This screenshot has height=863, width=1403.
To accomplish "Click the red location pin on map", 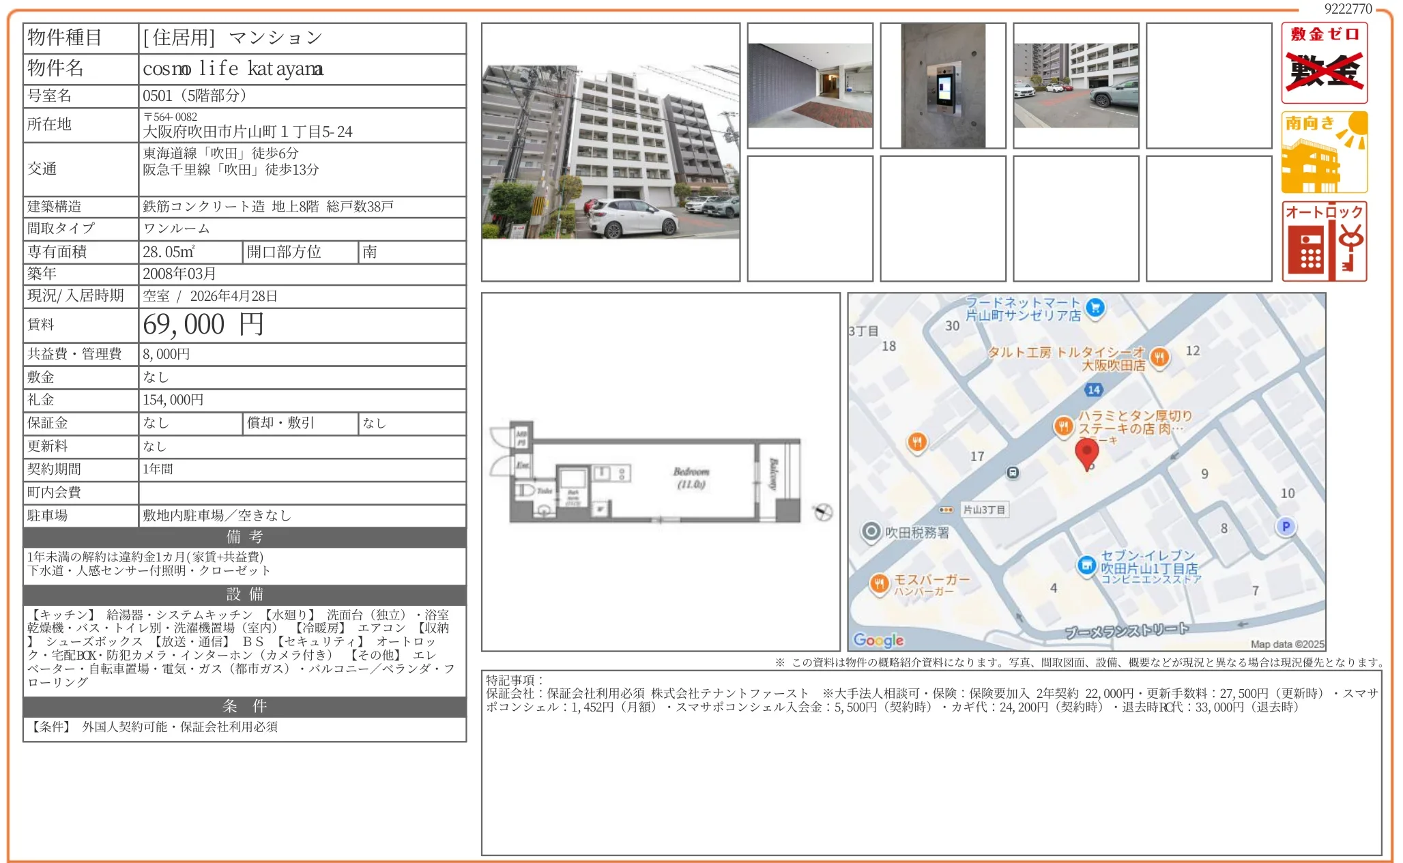I will pyautogui.click(x=1086, y=453).
